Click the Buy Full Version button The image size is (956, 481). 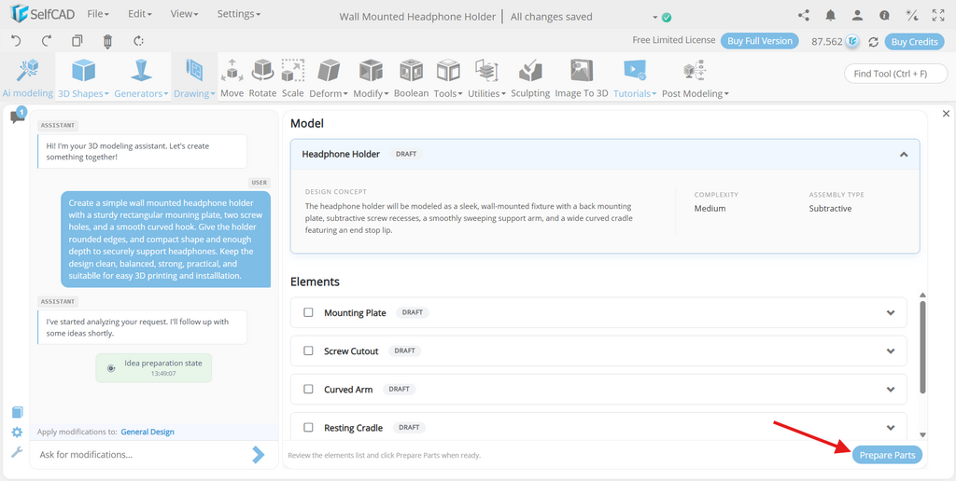tap(760, 41)
